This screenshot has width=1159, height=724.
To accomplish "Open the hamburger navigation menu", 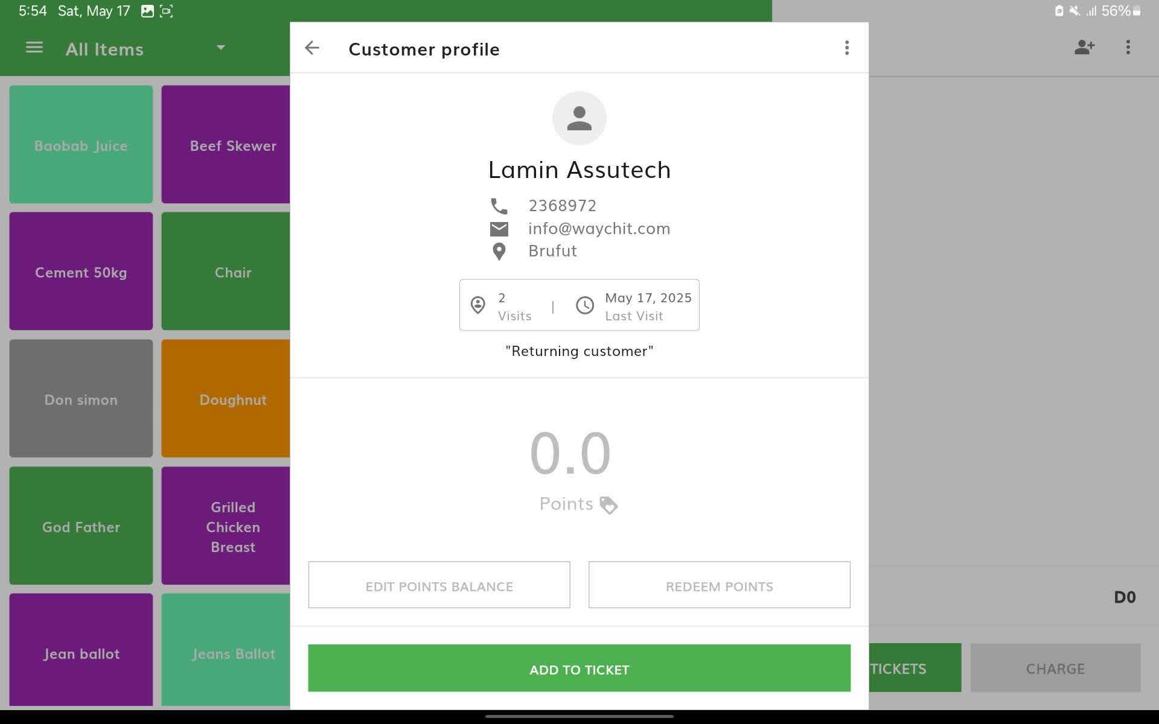I will pos(34,48).
